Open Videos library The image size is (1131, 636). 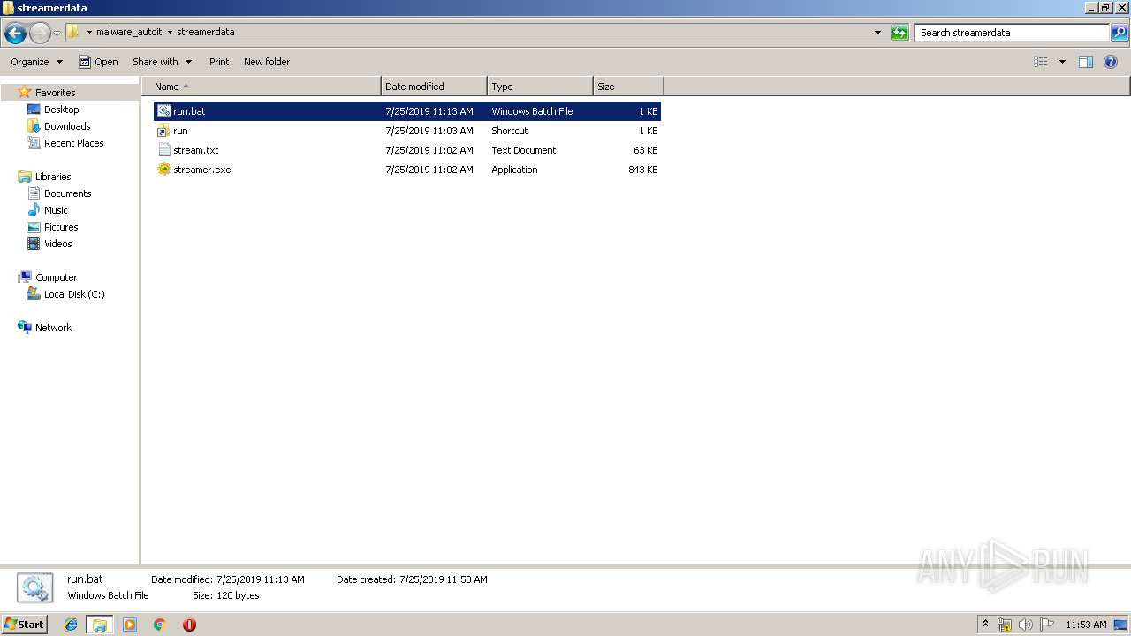tap(57, 244)
